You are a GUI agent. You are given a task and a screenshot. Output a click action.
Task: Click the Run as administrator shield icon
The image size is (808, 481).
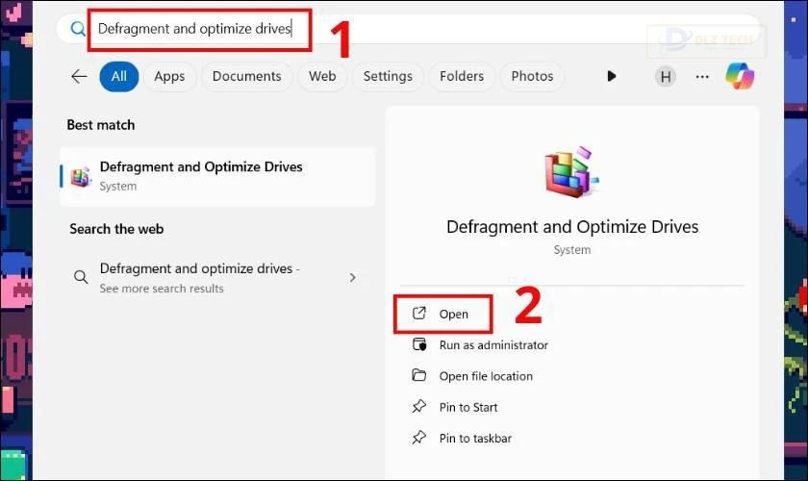(419, 343)
